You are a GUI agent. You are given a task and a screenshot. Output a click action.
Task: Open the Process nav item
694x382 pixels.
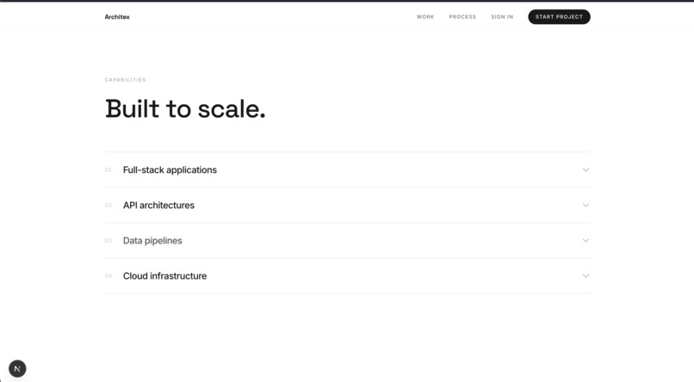tap(462, 17)
